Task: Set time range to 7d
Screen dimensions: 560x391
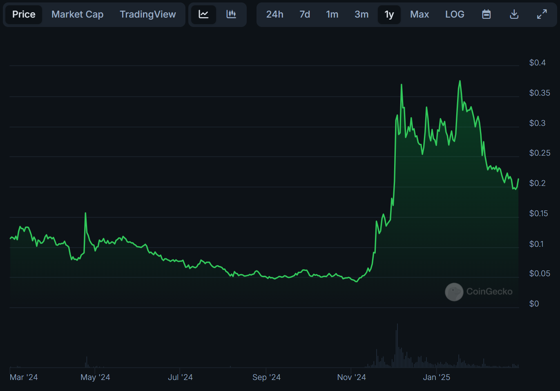Action: 305,14
